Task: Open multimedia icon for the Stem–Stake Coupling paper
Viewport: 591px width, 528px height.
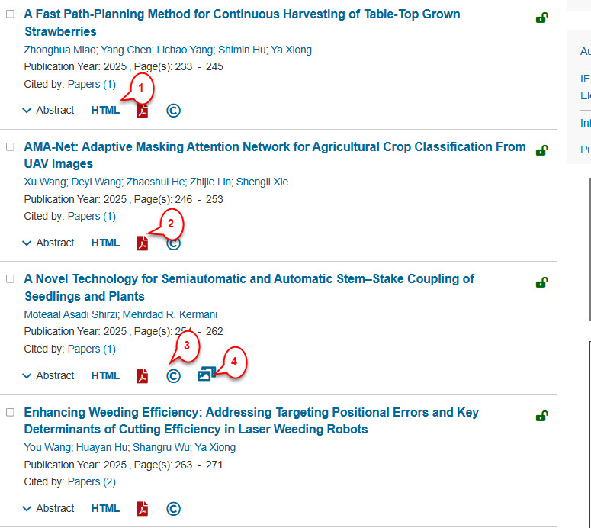Action: click(206, 375)
